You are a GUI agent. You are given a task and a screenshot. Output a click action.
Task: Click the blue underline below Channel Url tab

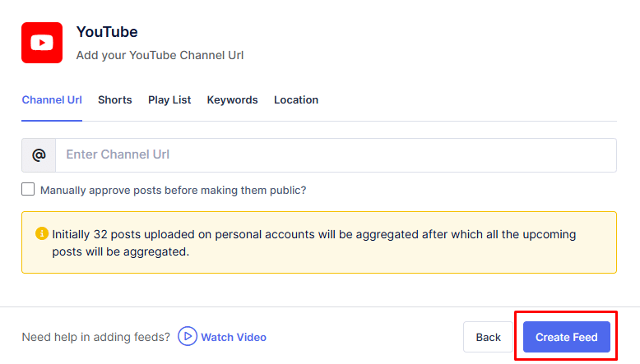52,120
